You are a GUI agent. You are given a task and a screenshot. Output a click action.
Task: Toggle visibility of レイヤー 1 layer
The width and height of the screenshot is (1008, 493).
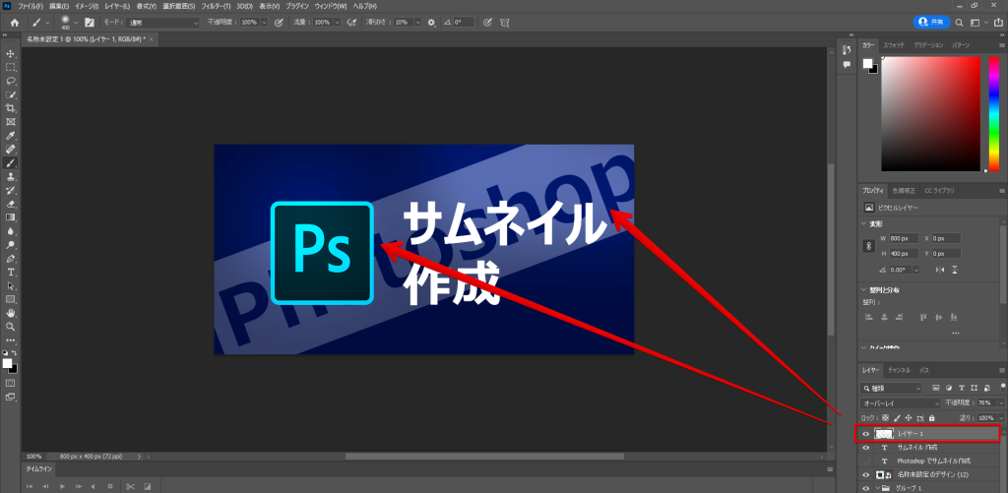point(866,434)
